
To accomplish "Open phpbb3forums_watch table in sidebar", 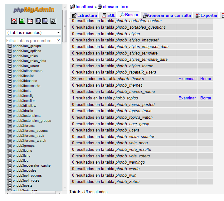I will coord(29,141).
